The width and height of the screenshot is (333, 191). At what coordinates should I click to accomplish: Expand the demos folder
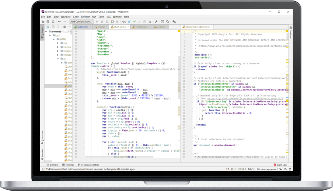coord(58,47)
